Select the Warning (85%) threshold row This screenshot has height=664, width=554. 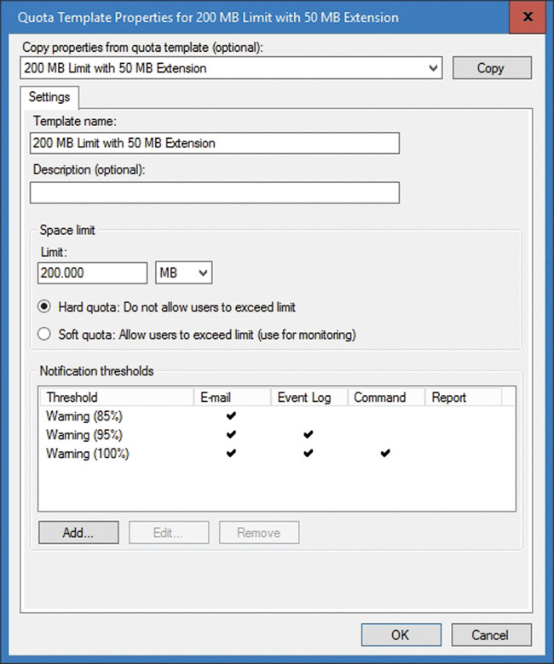86,415
